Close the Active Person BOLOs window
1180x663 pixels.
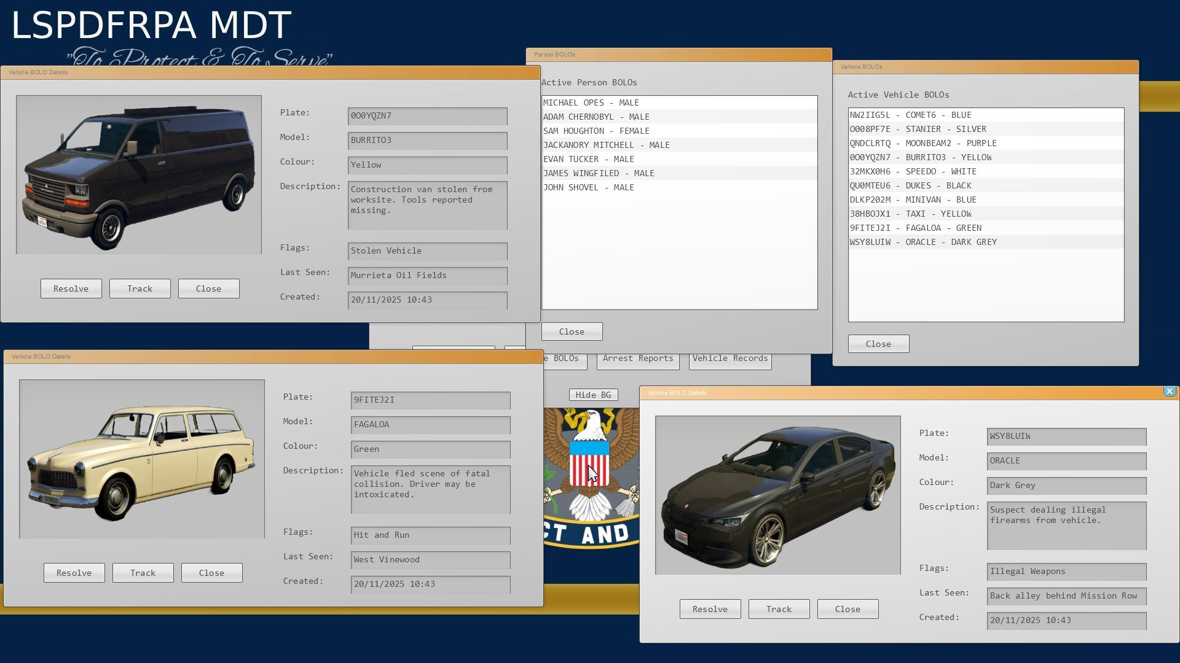(x=572, y=331)
